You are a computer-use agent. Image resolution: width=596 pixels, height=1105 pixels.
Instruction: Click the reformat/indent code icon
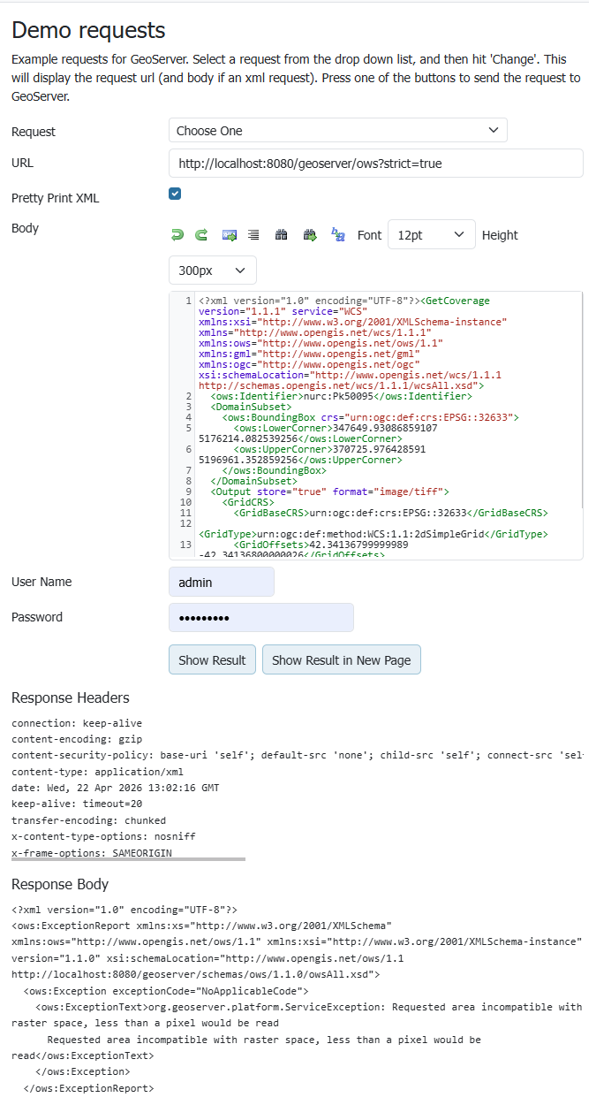pos(253,235)
